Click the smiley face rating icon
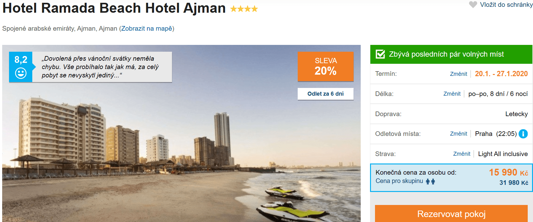 [21, 73]
